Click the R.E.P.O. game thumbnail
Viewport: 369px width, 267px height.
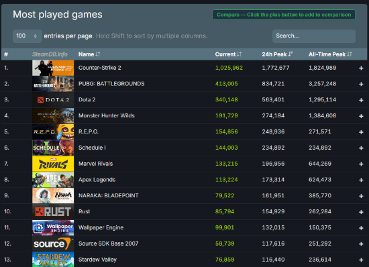[x=53, y=132]
